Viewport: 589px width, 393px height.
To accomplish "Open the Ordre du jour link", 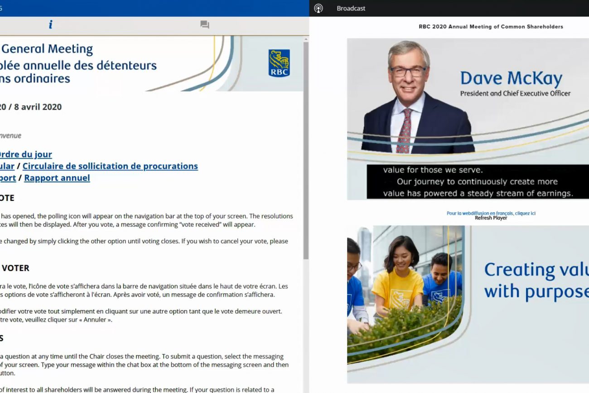I will (25, 154).
